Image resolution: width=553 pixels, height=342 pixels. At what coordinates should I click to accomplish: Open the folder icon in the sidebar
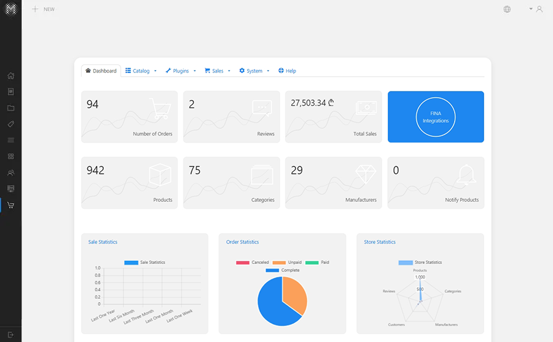pos(10,108)
